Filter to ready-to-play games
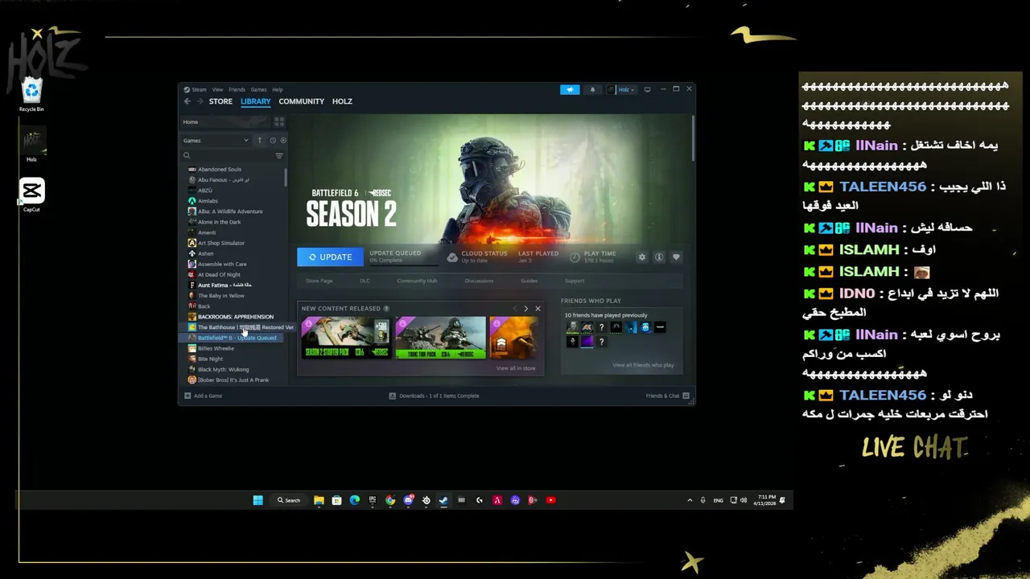Image resolution: width=1030 pixels, height=579 pixels. pyautogui.click(x=282, y=140)
